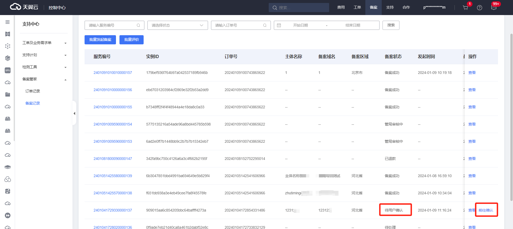Viewport: 513px width, 229px height.
Task: Click 查看 for service 2401091010000000155
Action: [x=472, y=107]
